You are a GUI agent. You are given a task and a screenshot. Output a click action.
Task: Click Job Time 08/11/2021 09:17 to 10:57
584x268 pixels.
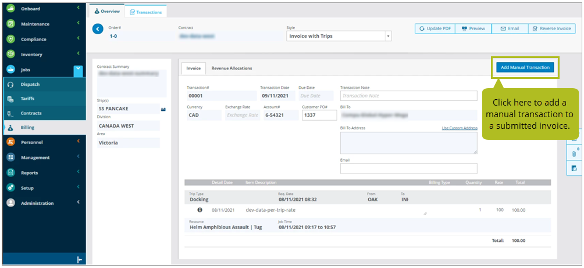click(307, 227)
